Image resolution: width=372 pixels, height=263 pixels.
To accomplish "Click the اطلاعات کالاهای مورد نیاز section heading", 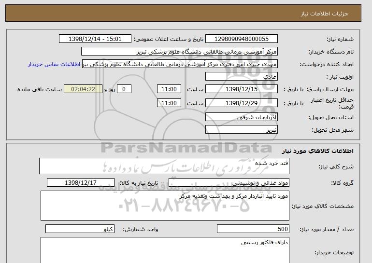I will (x=318, y=151).
